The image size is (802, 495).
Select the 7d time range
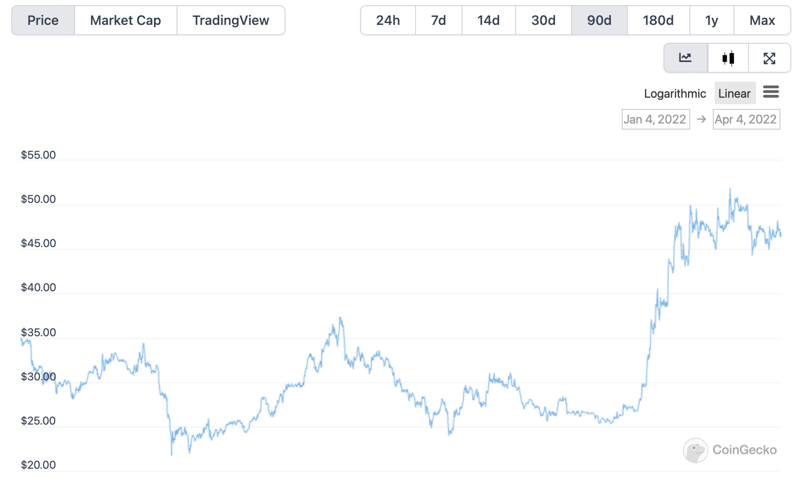(x=439, y=20)
